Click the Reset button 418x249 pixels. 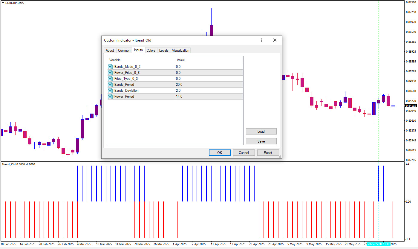268,153
